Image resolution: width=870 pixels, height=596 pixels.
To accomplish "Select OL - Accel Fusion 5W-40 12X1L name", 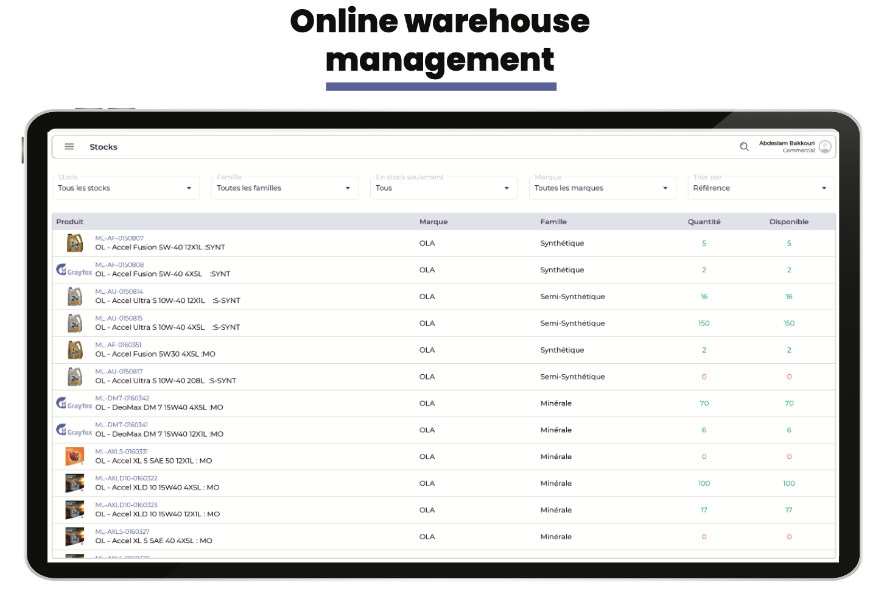I will click(160, 247).
